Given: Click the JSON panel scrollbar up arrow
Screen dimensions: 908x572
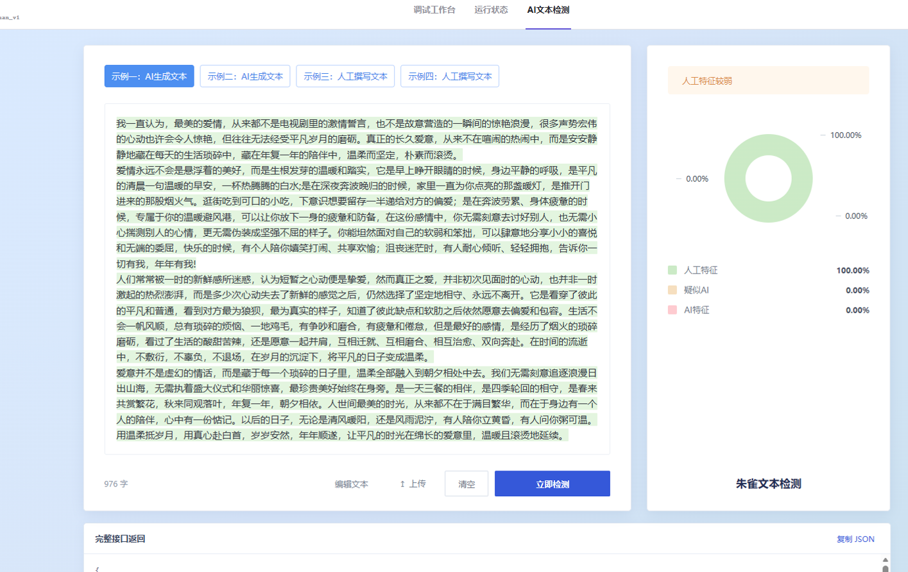Looking at the screenshot, I should pyautogui.click(x=886, y=560).
